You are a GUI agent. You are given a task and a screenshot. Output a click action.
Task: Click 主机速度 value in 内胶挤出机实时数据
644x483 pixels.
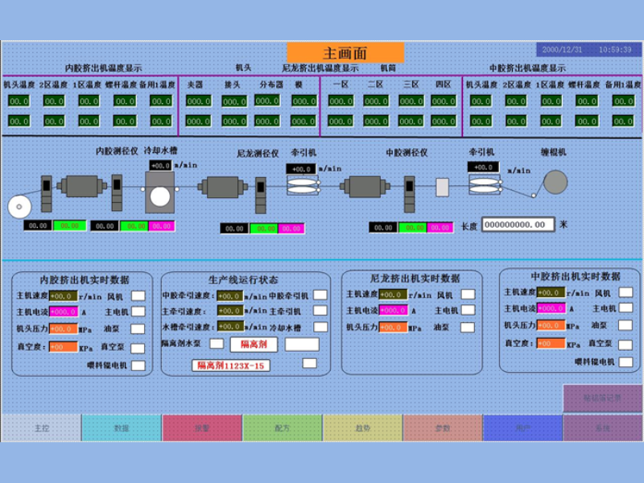(x=64, y=295)
